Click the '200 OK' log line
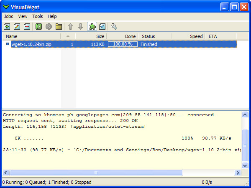 pyautogui.click(x=70, y=121)
